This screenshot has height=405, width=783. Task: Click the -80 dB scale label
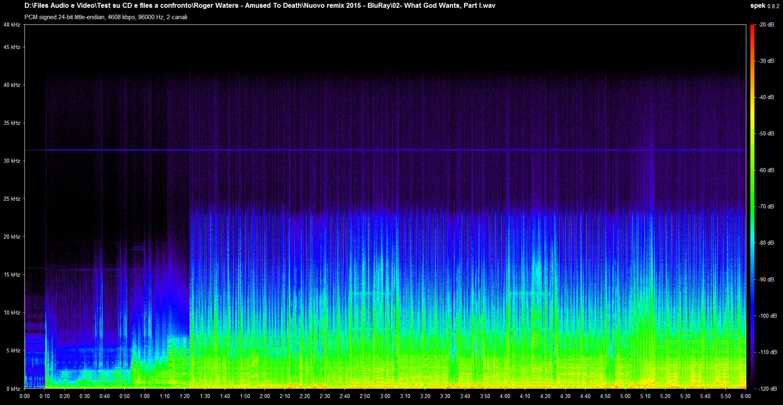765,243
